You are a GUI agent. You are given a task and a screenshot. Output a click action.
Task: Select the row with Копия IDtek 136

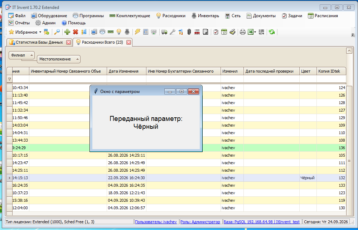coord(176,148)
